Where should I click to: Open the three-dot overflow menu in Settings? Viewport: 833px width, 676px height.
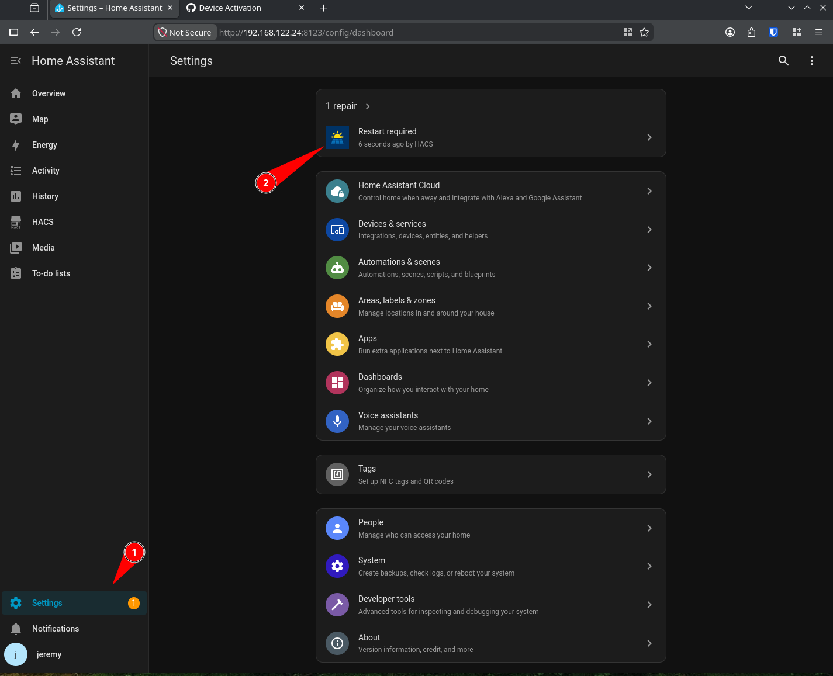(812, 61)
